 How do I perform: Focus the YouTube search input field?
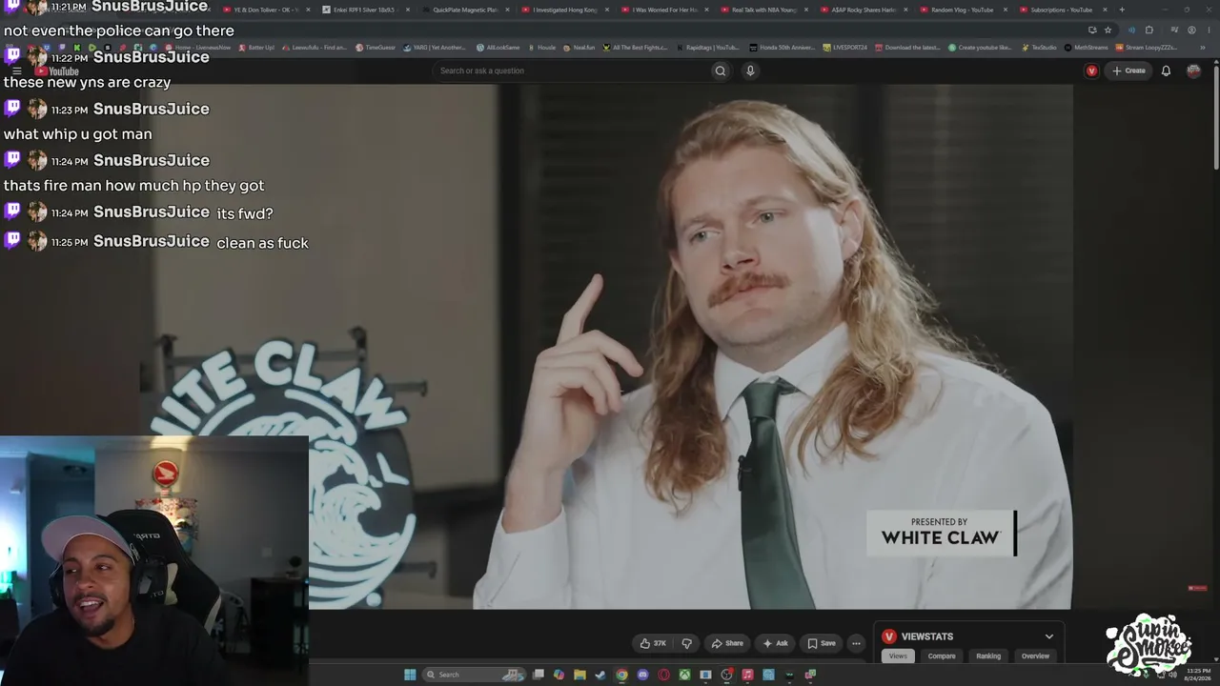tap(572, 71)
